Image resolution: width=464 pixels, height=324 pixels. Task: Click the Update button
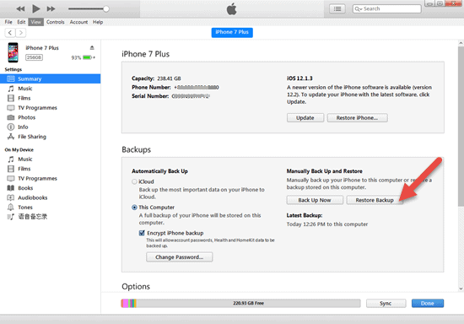click(305, 118)
